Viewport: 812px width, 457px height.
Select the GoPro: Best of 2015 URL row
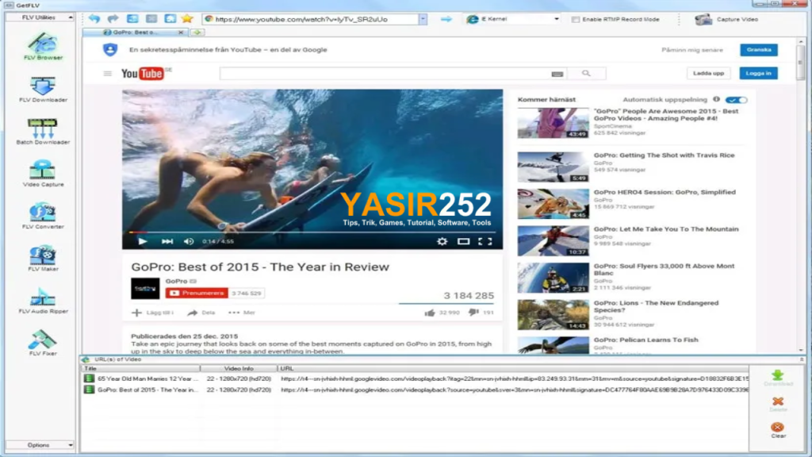[x=416, y=390]
